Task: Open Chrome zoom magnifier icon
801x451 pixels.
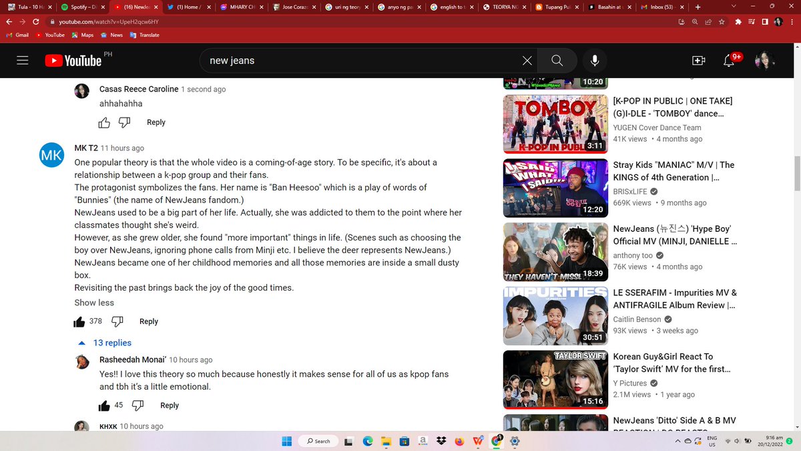Action: click(x=695, y=21)
